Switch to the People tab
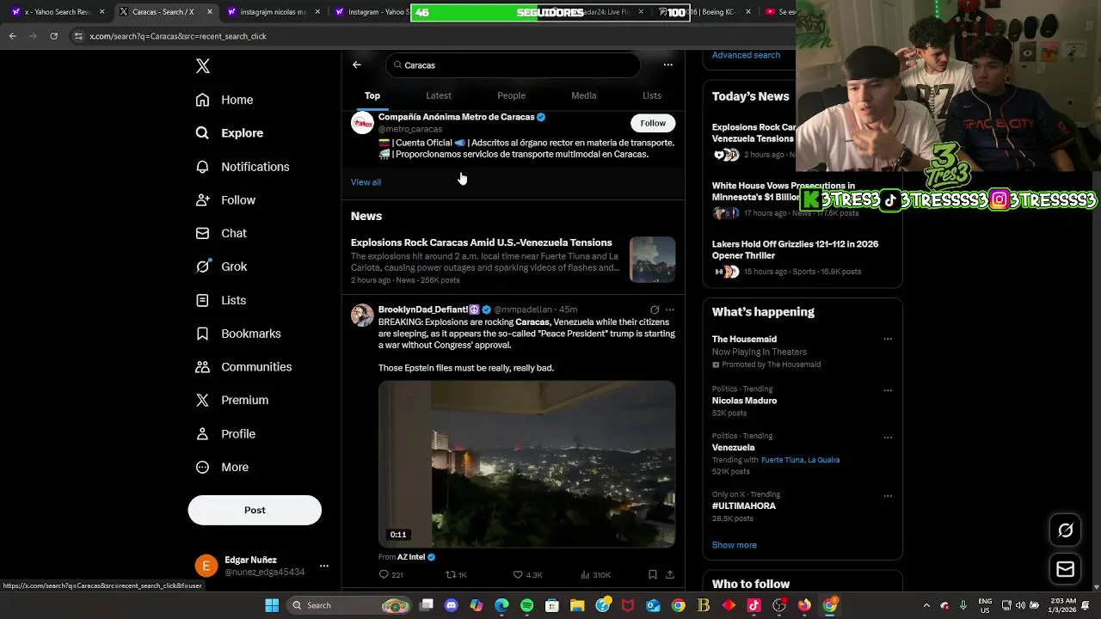This screenshot has width=1101, height=619. [x=511, y=95]
